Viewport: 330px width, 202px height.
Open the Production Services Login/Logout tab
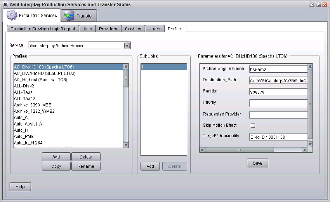[43, 29]
